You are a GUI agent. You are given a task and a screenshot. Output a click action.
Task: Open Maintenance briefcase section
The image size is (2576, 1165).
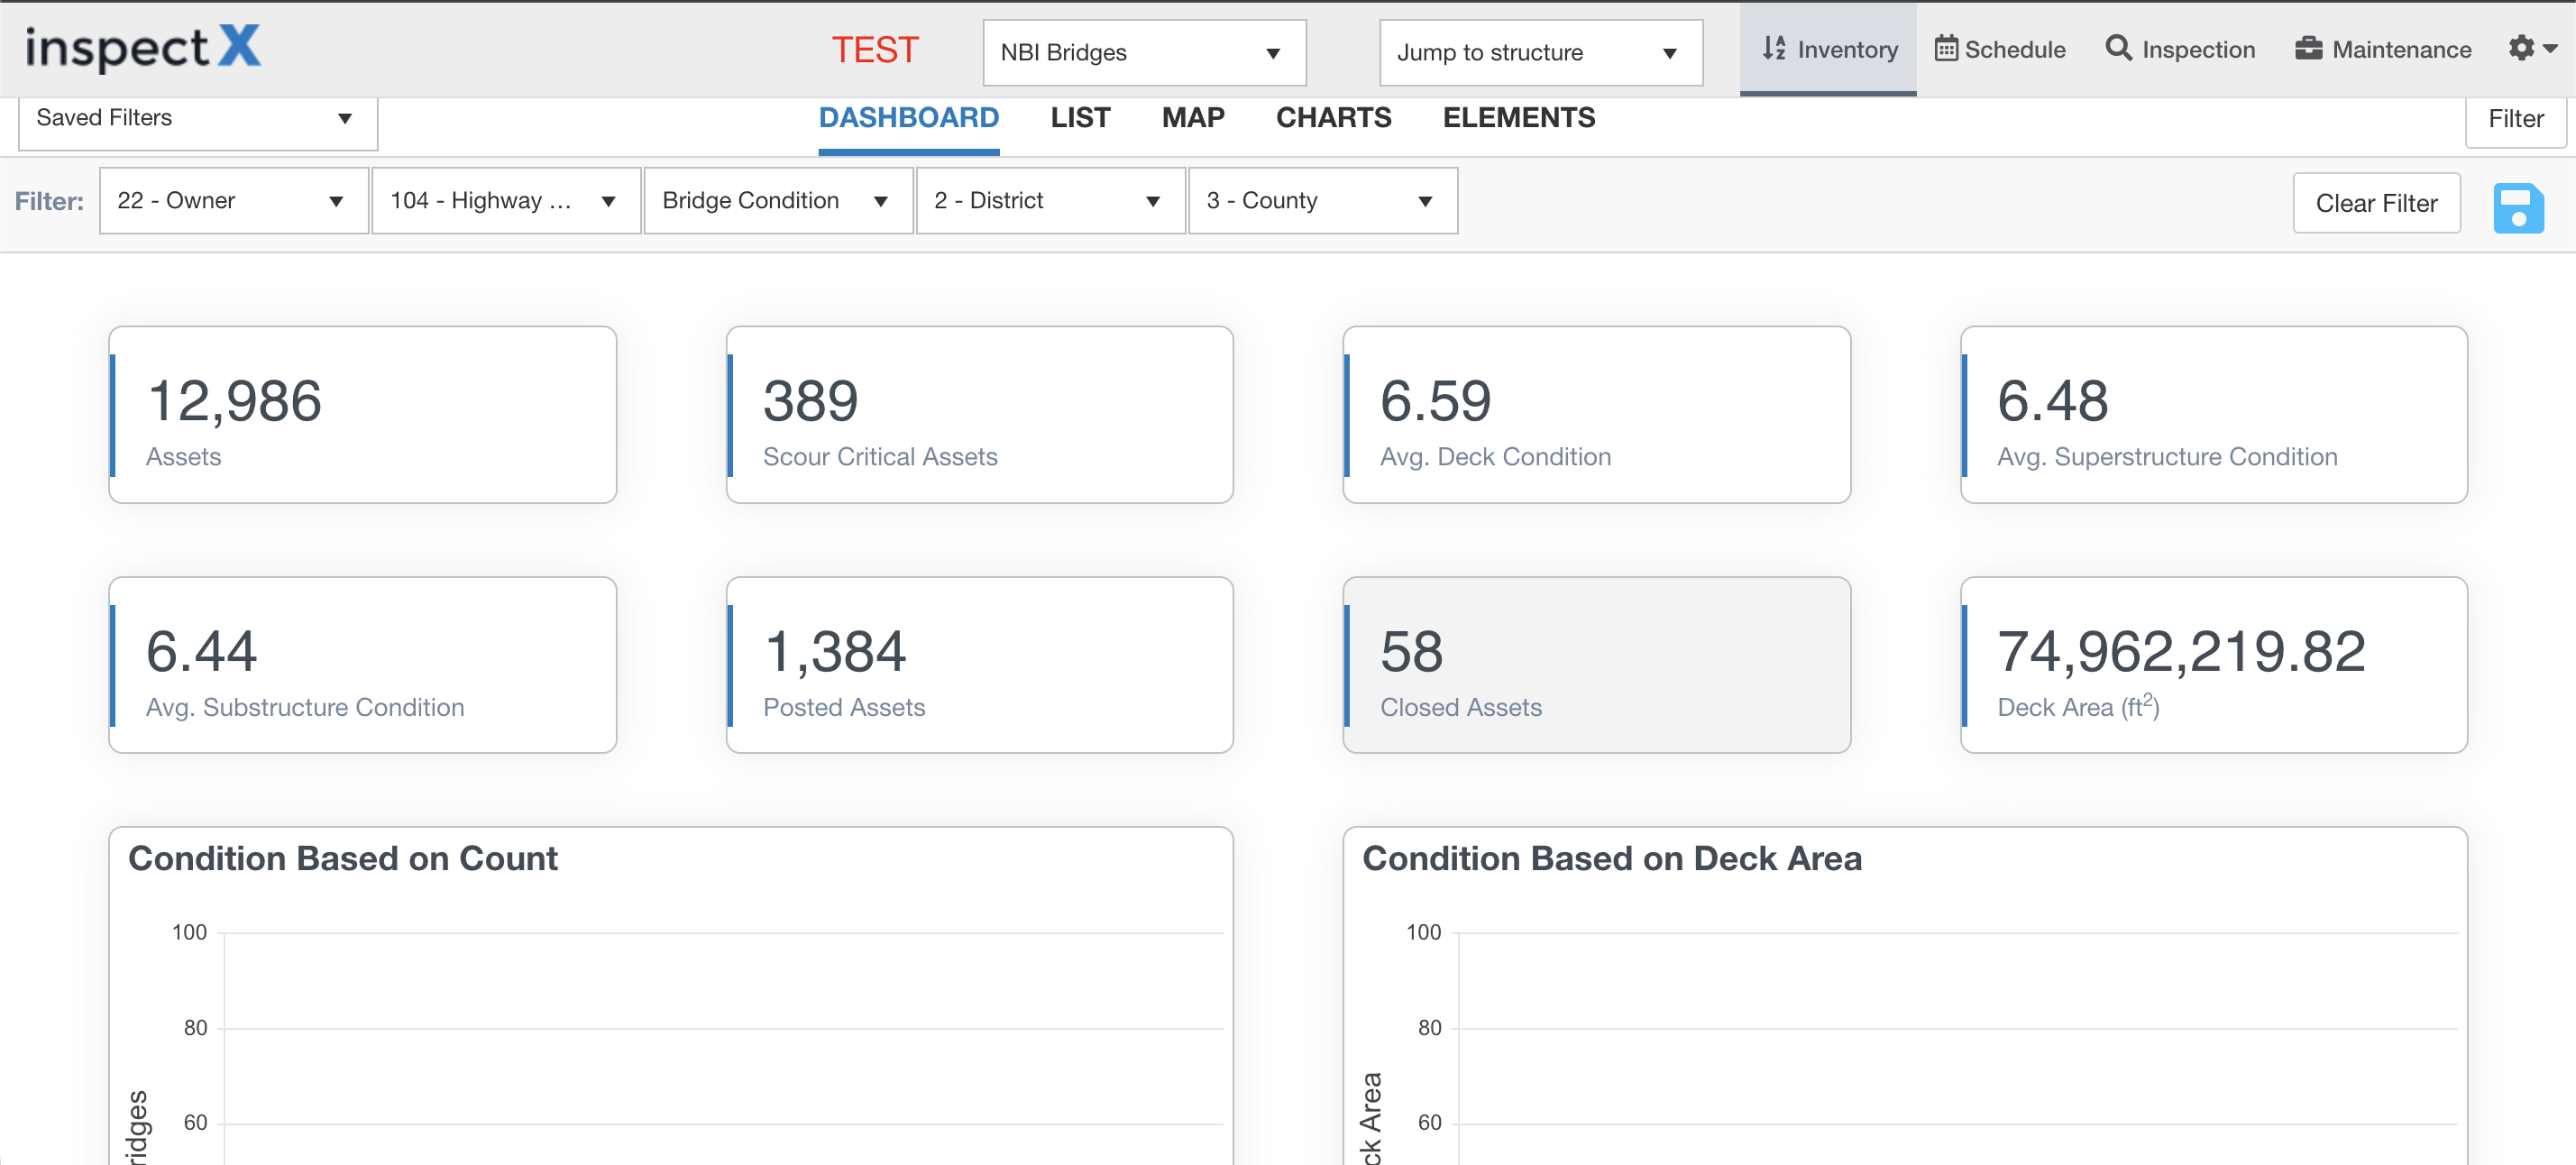click(x=2382, y=49)
